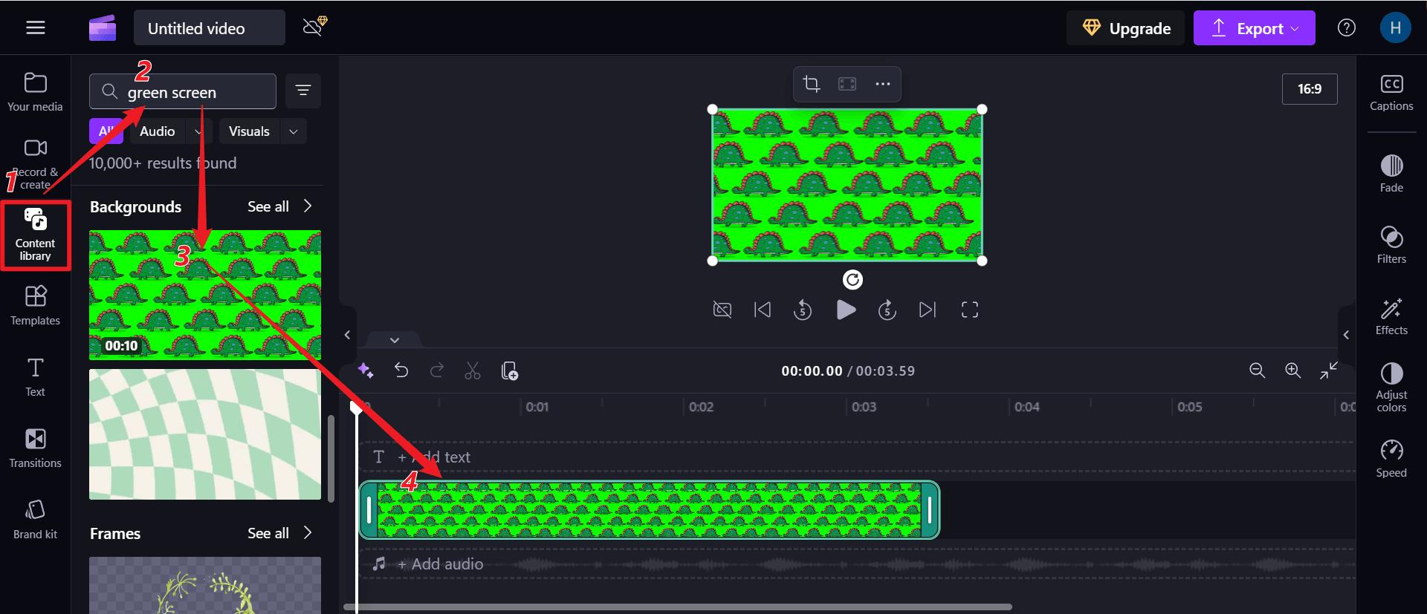Image resolution: width=1427 pixels, height=614 pixels.
Task: Expand the Audio filter dropdown arrow
Action: (198, 131)
